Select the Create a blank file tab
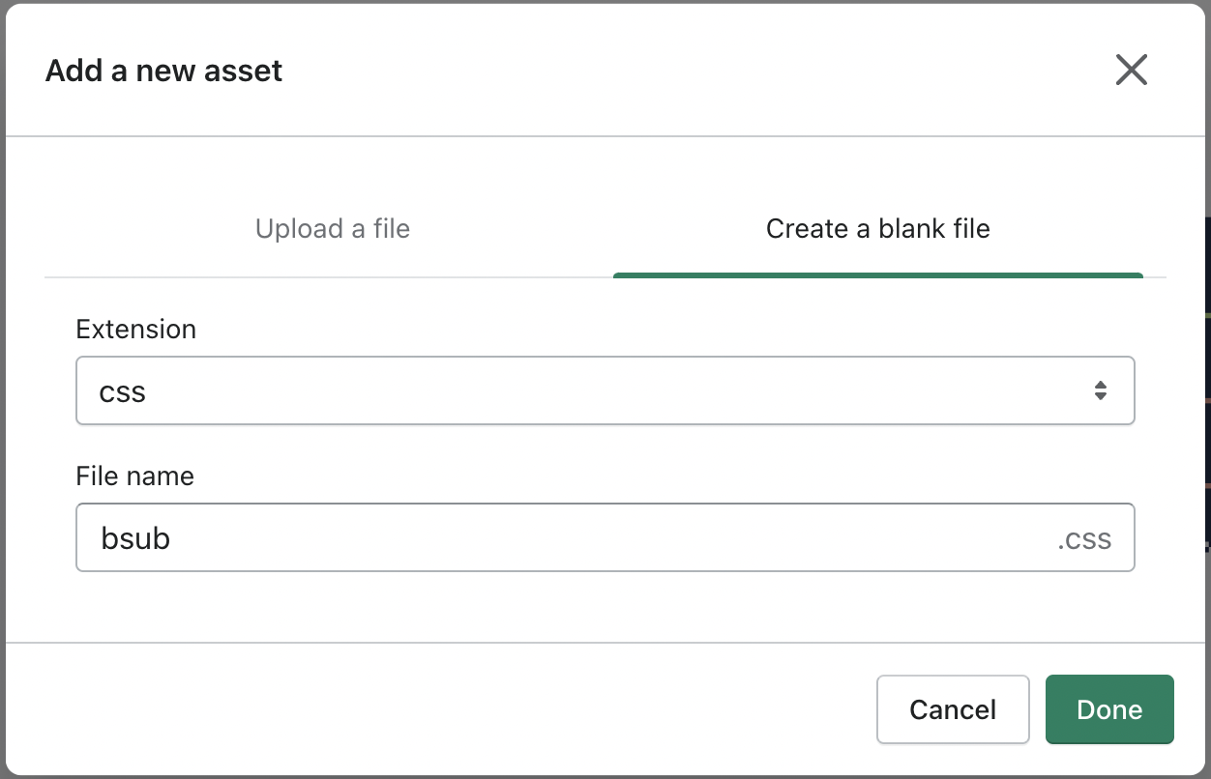 pyautogui.click(x=877, y=229)
